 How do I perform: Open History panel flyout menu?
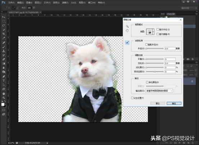point(196,14)
